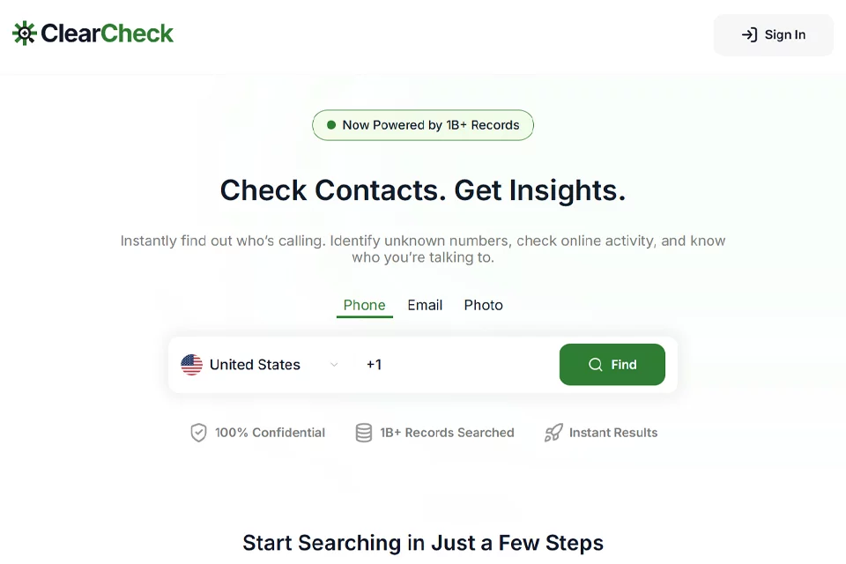Click the magnifying glass icon in Find
The height and width of the screenshot is (564, 846).
click(x=595, y=365)
